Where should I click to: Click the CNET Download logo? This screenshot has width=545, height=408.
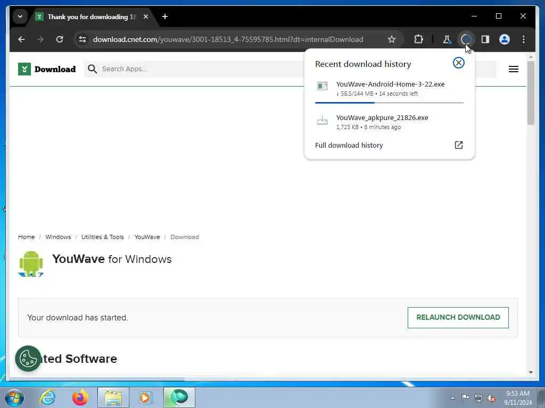[x=47, y=69]
